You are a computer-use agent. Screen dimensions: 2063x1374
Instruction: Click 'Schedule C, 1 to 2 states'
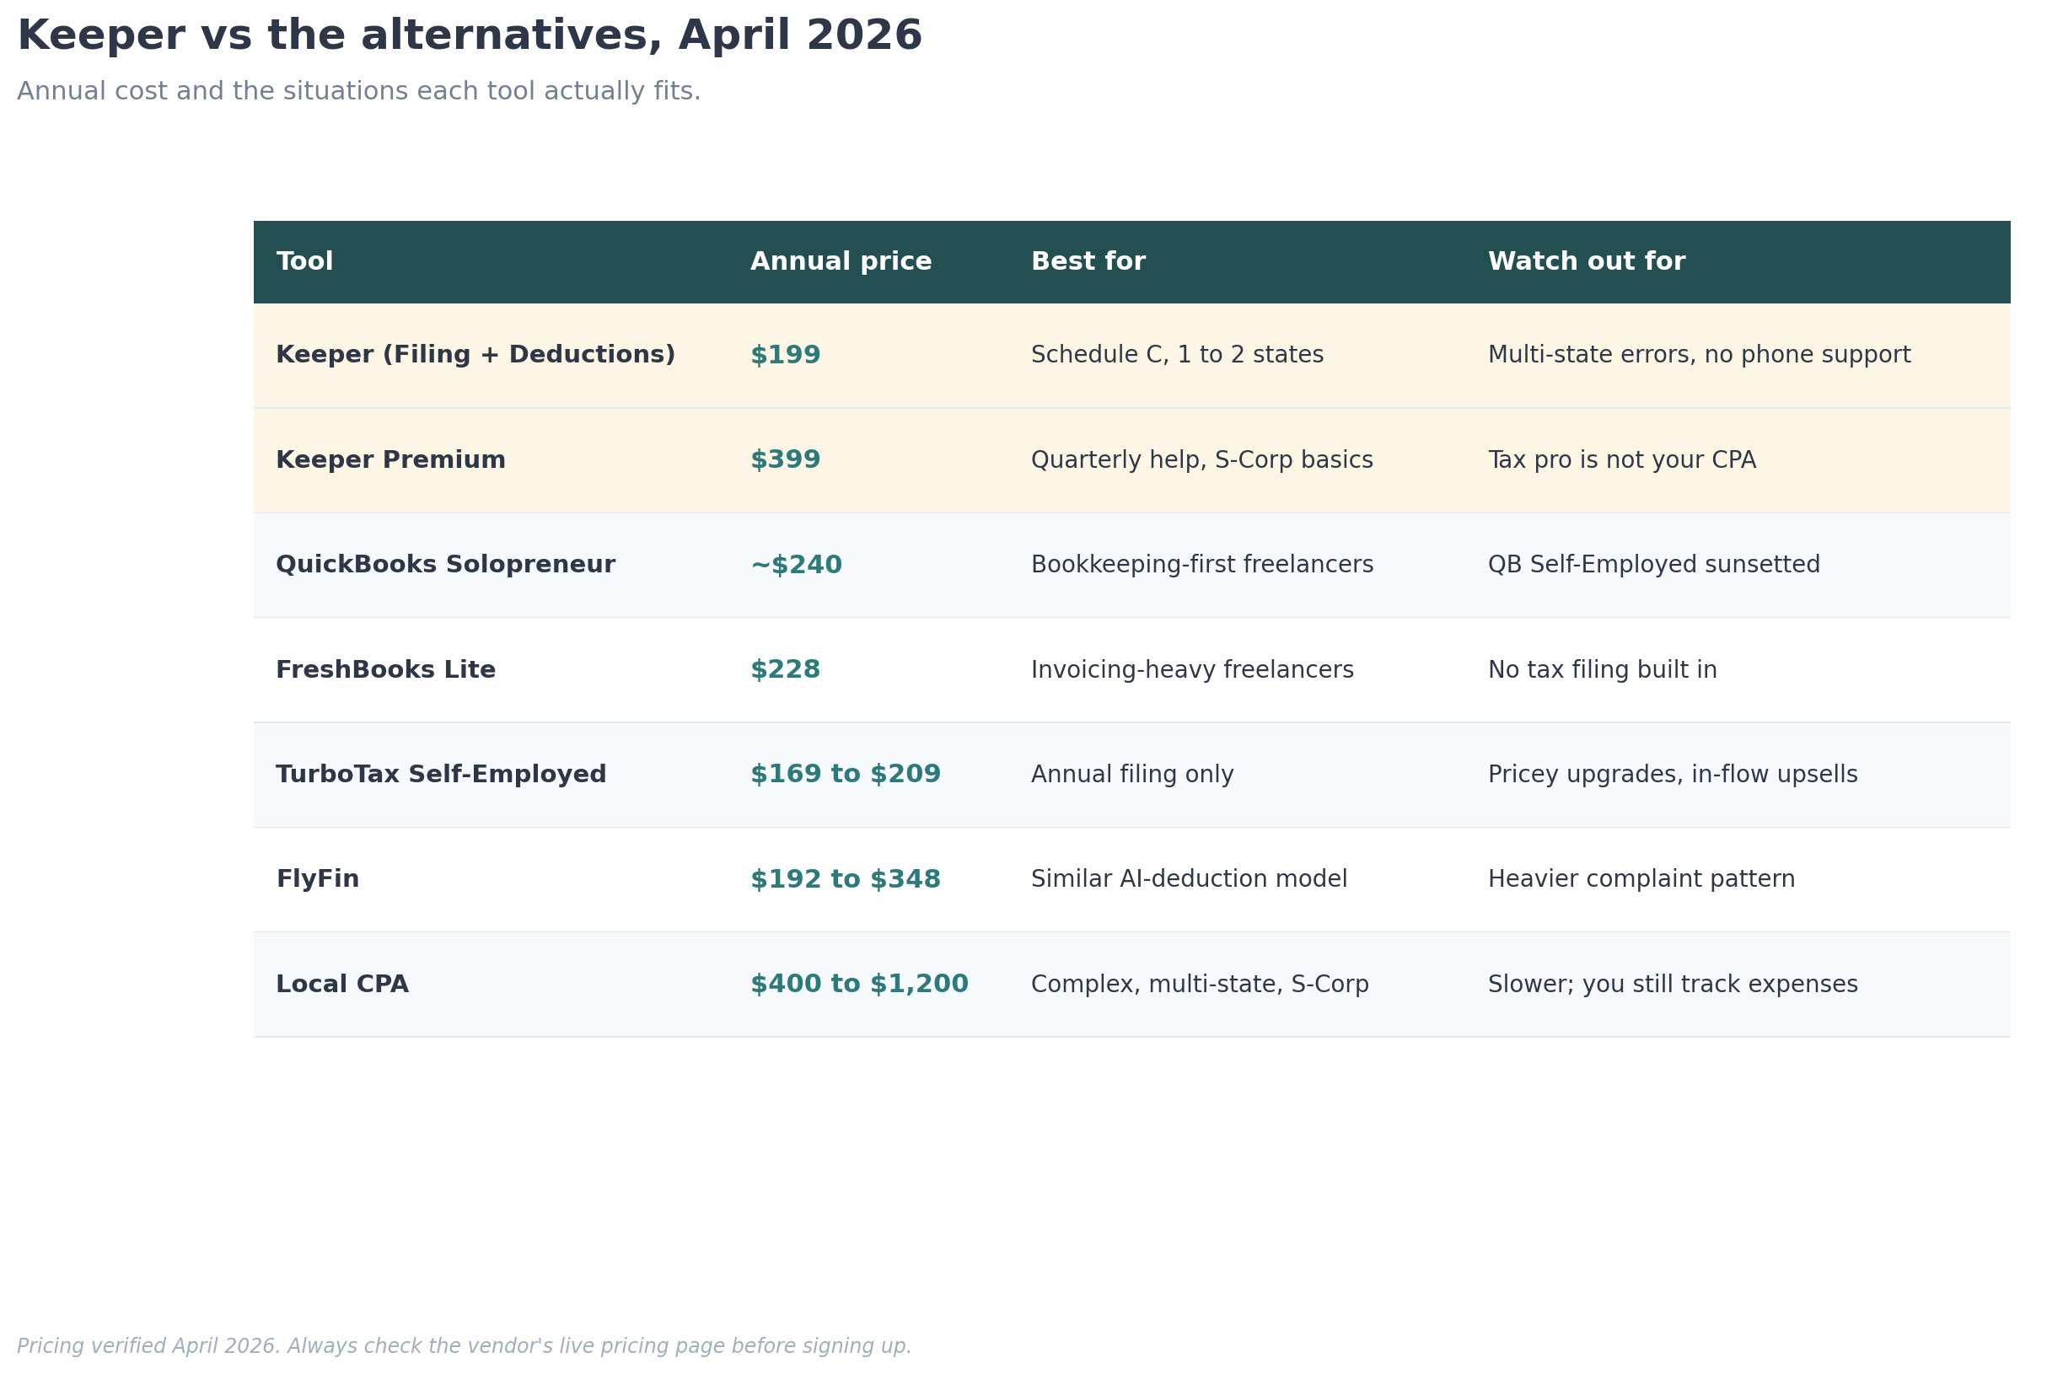coord(1177,355)
